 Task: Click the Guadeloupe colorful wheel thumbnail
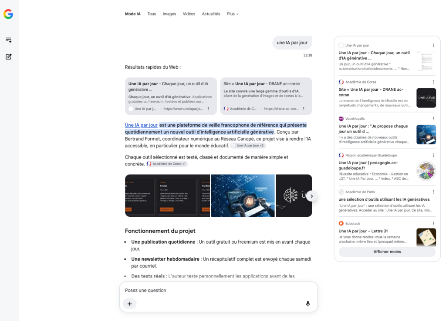(x=426, y=171)
